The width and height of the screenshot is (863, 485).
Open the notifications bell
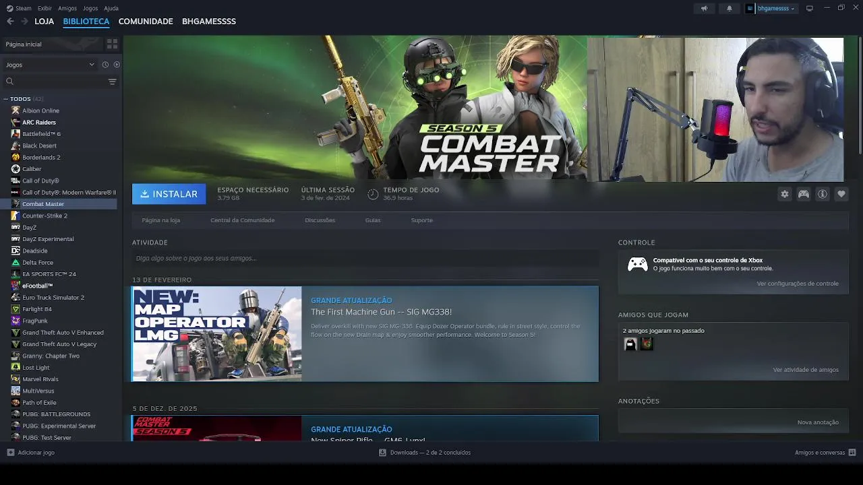pyautogui.click(x=729, y=8)
